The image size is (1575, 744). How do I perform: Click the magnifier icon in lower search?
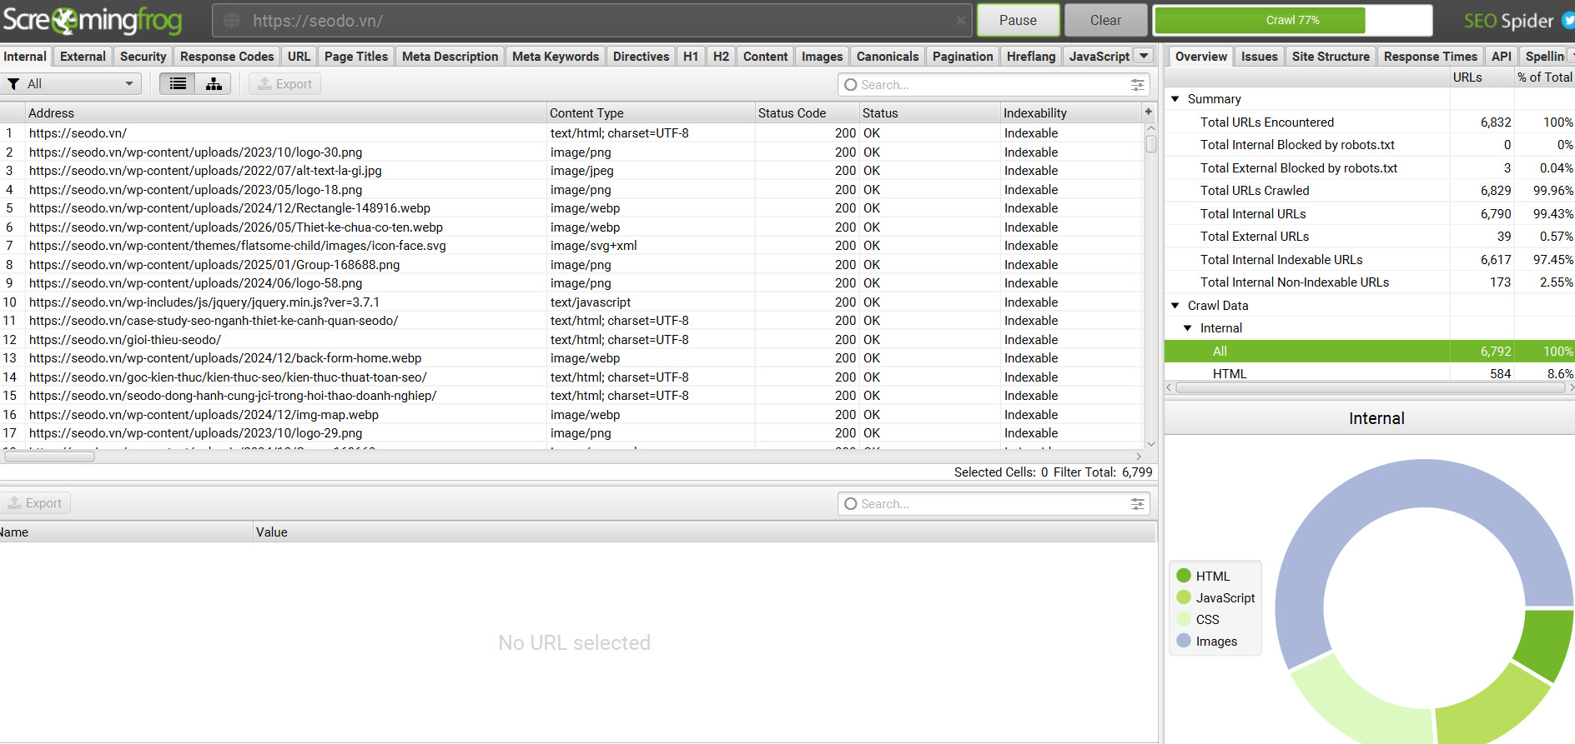(x=851, y=504)
